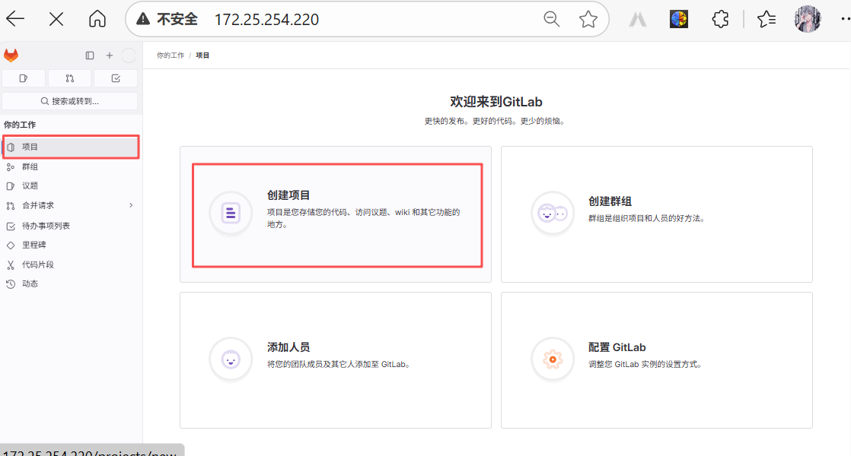Click the 创建项目 document illustration icon
851x456 pixels.
tap(231, 213)
